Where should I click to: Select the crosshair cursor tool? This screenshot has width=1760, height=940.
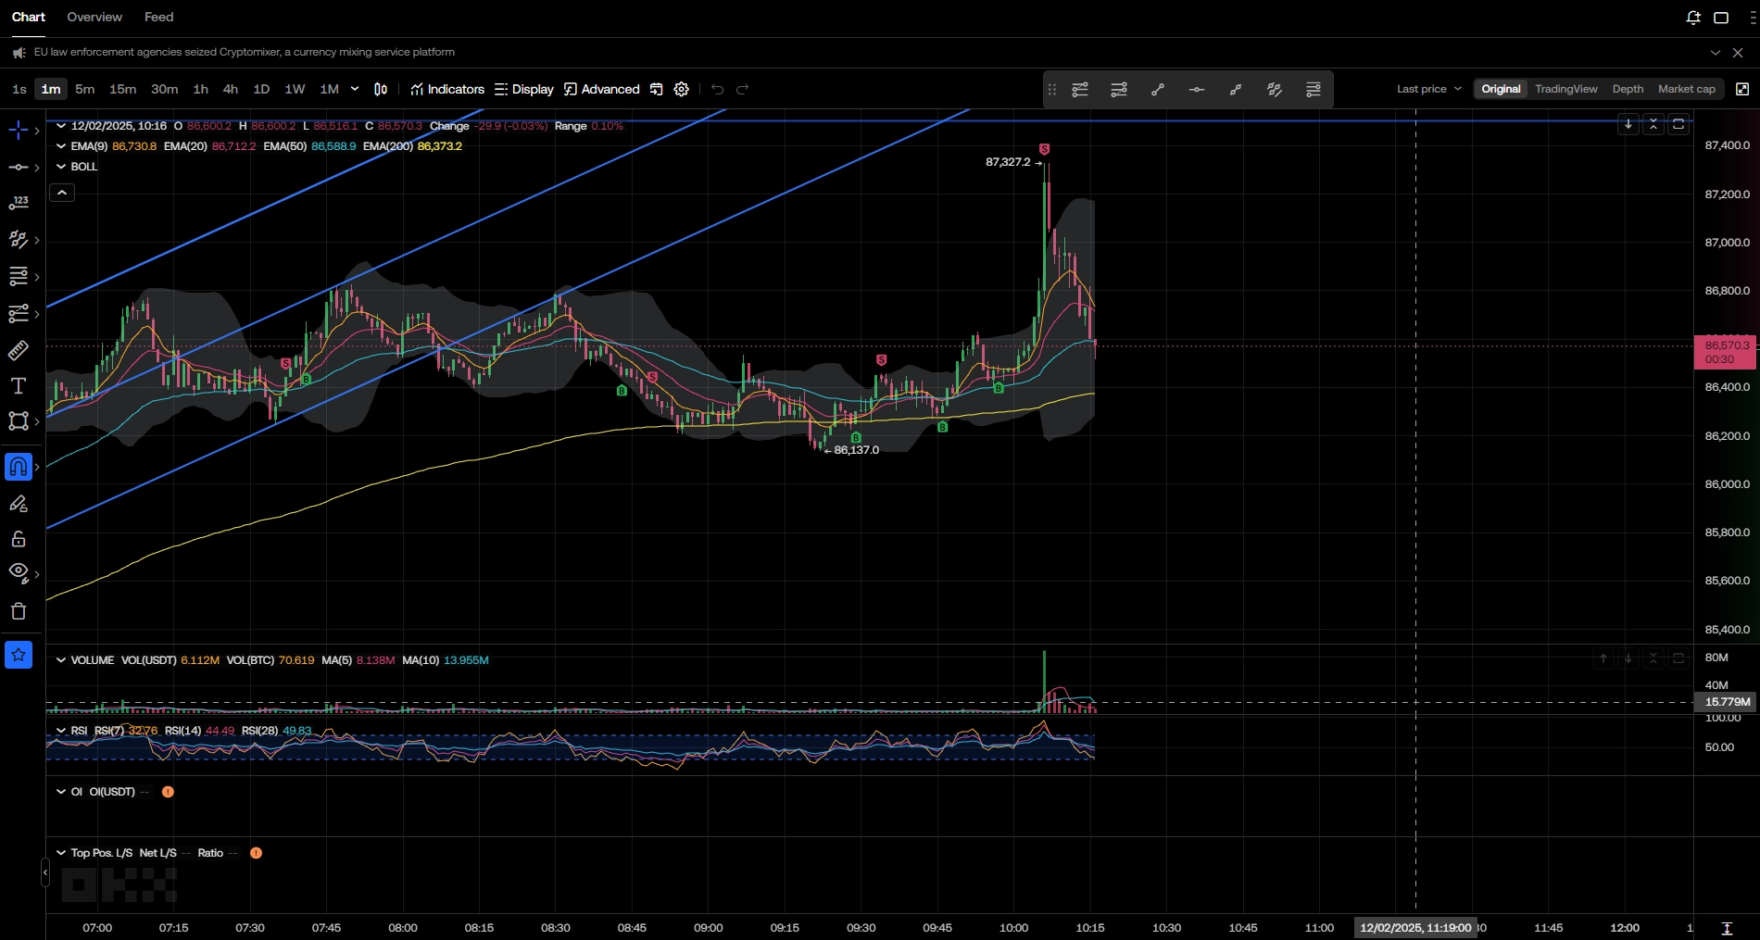click(x=19, y=131)
